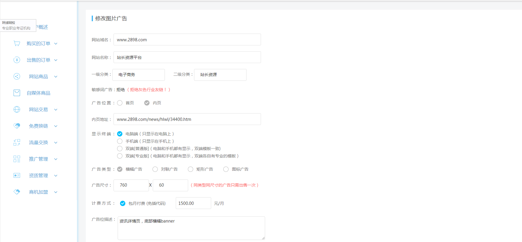Click the 内页地址 URL input field

(x=187, y=119)
